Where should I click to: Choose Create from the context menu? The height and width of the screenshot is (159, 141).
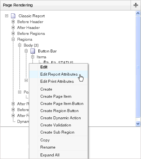click(58, 89)
